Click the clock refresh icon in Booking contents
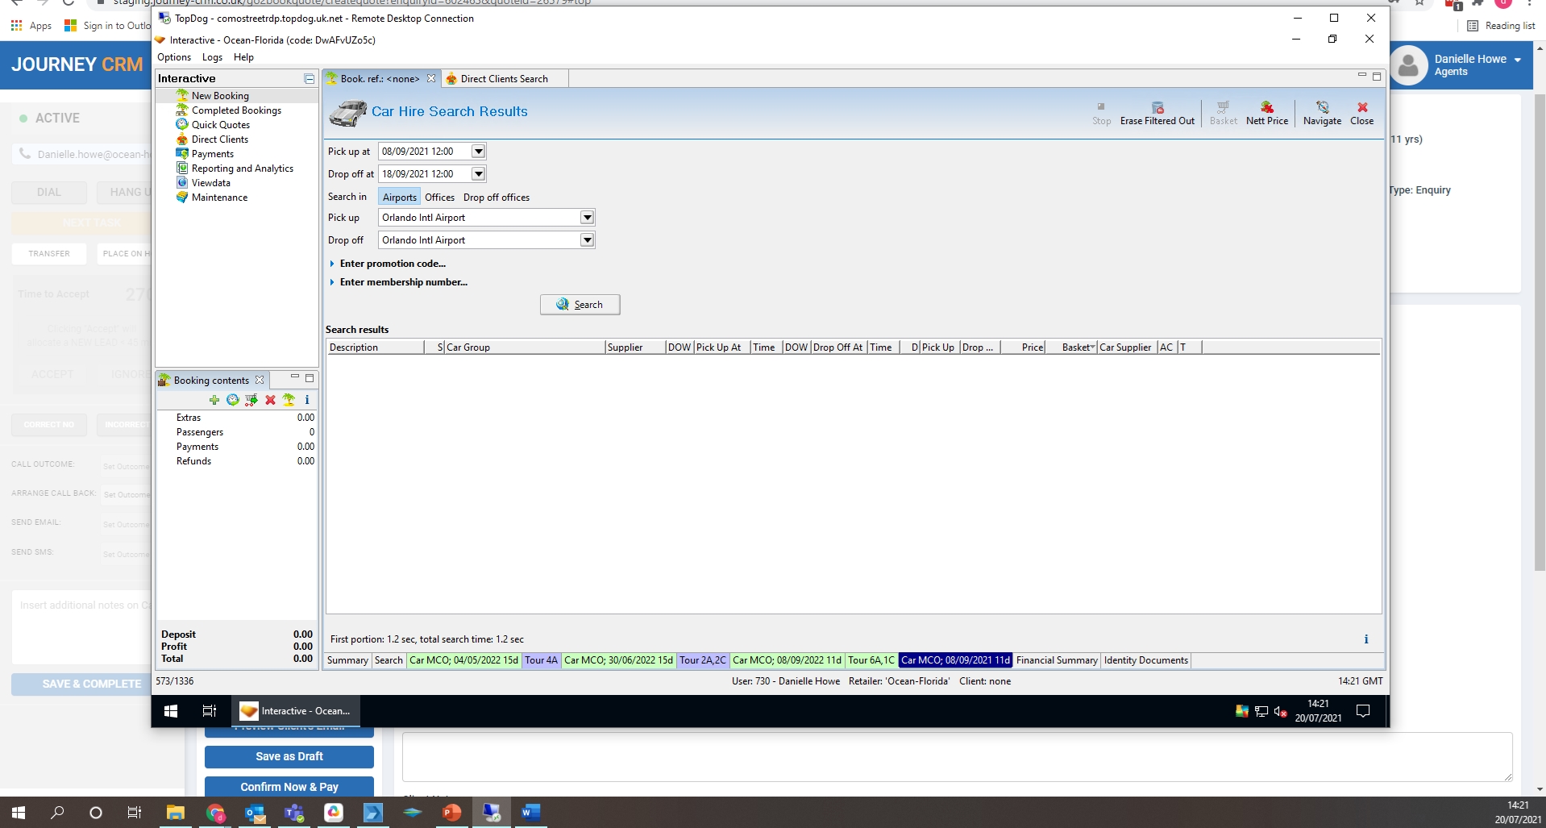Viewport: 1546px width, 828px height. click(233, 400)
